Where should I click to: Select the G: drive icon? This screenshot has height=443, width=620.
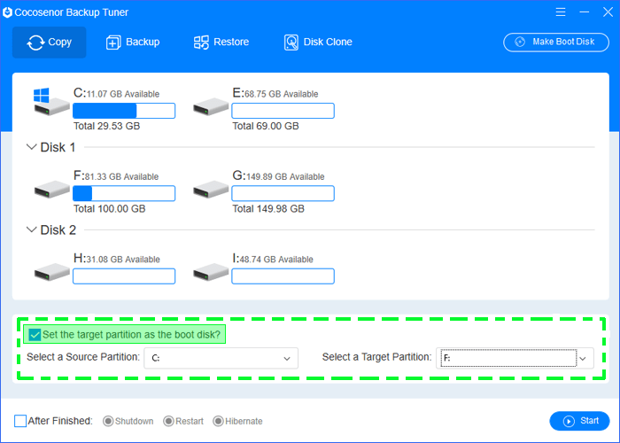(x=211, y=190)
